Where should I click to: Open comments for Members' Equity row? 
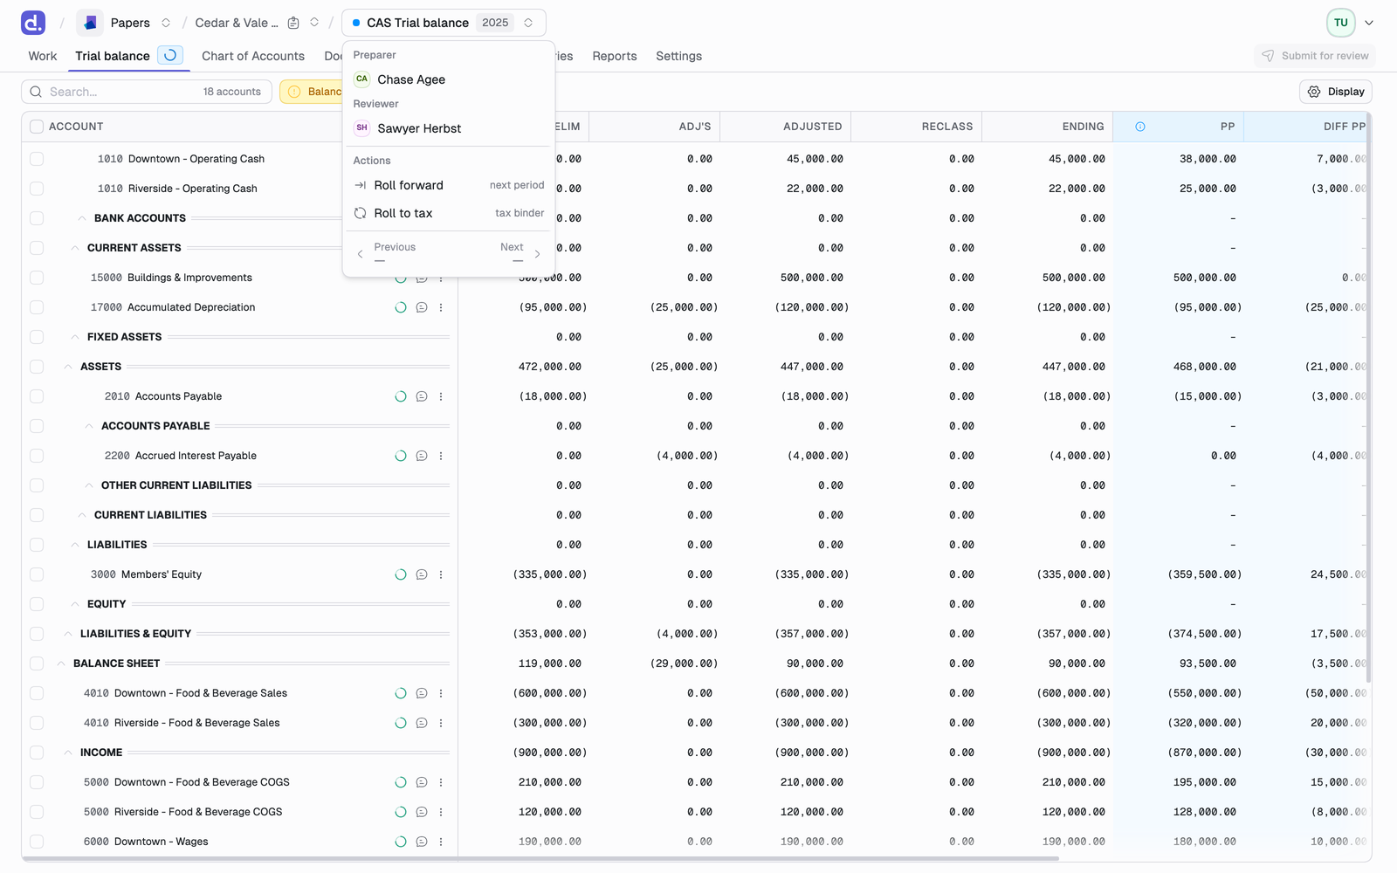pyautogui.click(x=422, y=574)
